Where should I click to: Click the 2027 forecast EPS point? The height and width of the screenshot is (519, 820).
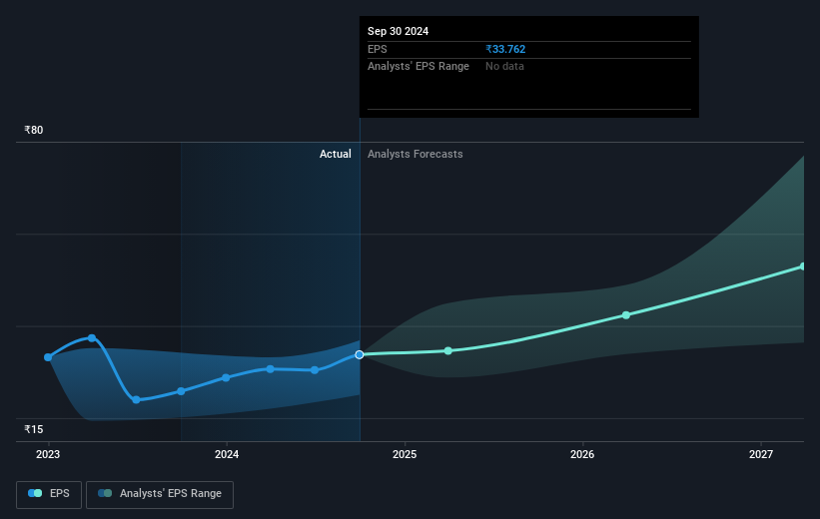pyautogui.click(x=803, y=266)
